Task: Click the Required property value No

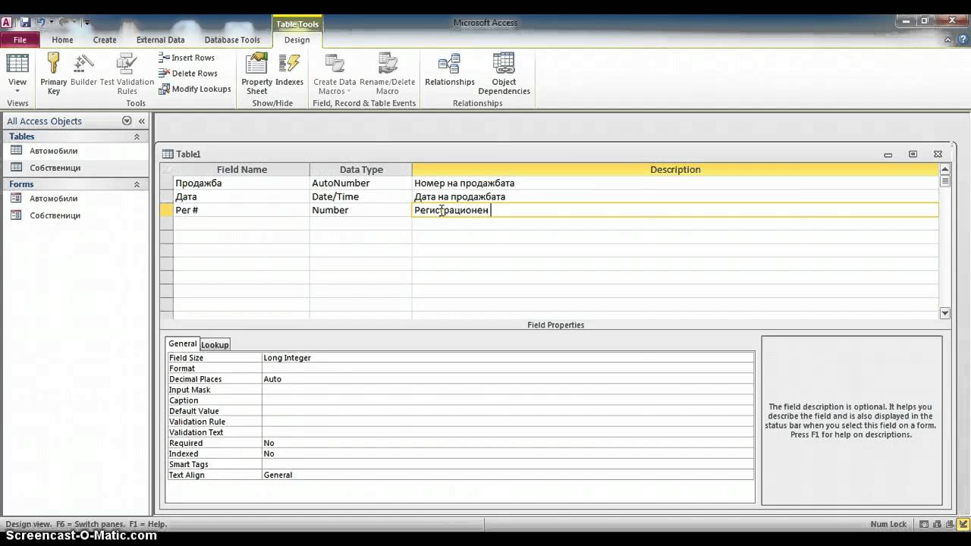Action: [x=507, y=443]
